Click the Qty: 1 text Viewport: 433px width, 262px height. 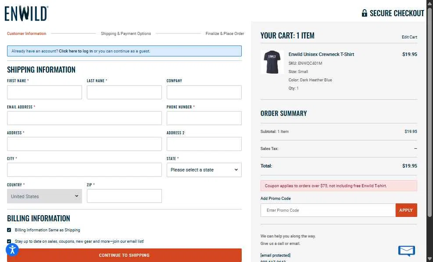tap(293, 88)
